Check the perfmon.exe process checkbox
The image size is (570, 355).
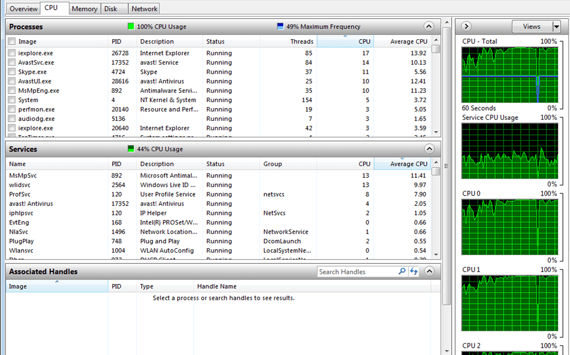[12, 109]
